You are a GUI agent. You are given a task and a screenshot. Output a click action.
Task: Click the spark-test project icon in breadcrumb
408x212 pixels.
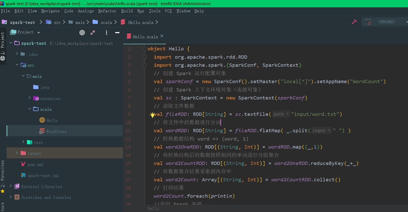pyautogui.click(x=5, y=22)
